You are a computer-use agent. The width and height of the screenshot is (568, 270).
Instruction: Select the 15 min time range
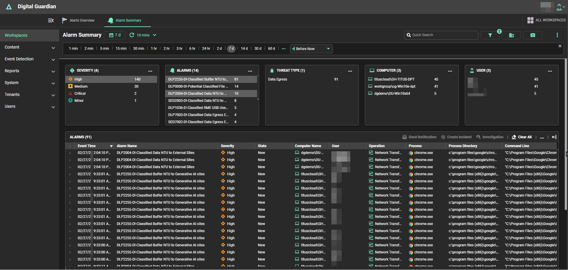[x=121, y=49]
